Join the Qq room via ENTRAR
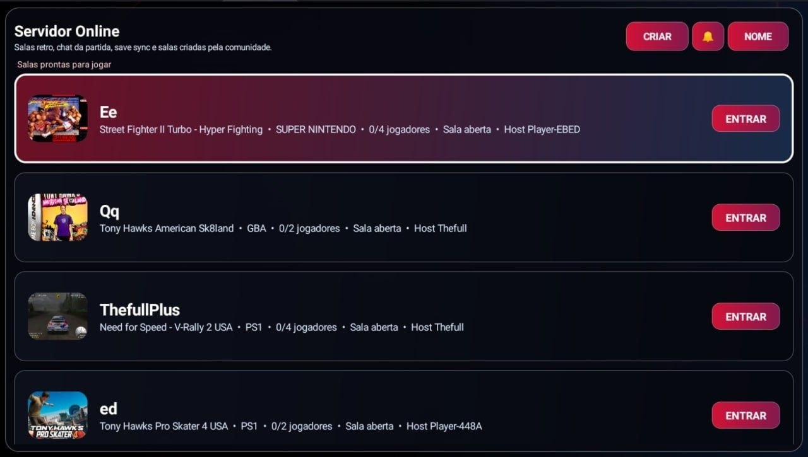 [x=746, y=217]
